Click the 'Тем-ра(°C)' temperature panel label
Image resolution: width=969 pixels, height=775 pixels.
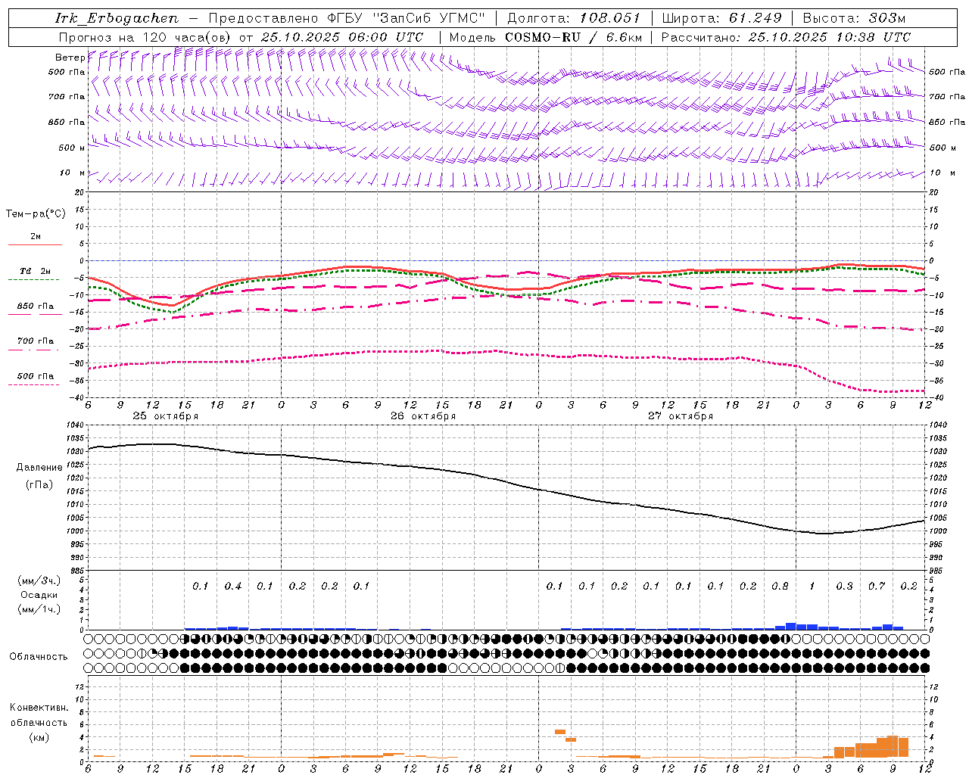pos(36,214)
